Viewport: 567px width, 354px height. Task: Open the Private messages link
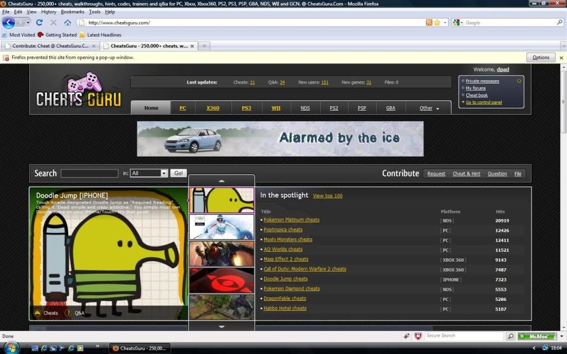[482, 81]
